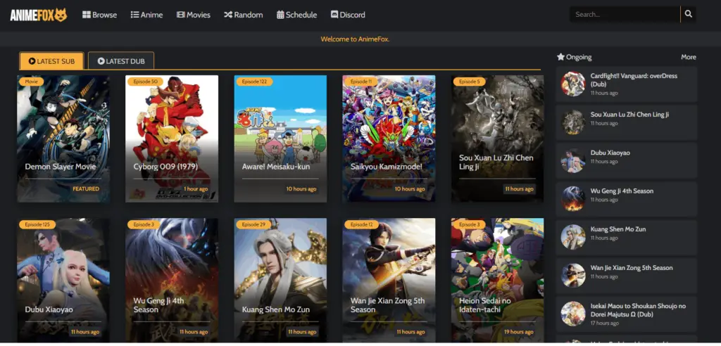
Task: Click the Discord icon in navbar
Action: point(334,15)
